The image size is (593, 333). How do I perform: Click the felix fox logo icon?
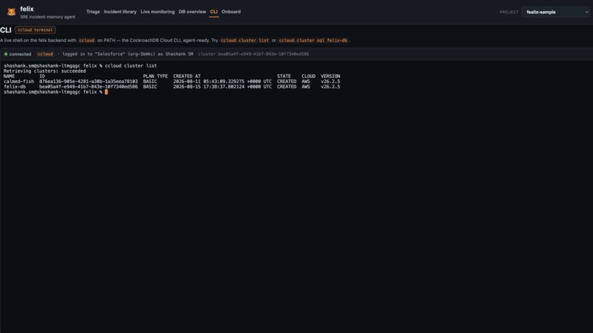coord(11,12)
